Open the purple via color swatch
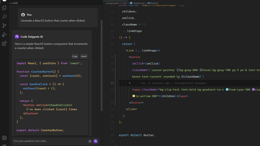 point(253,90)
